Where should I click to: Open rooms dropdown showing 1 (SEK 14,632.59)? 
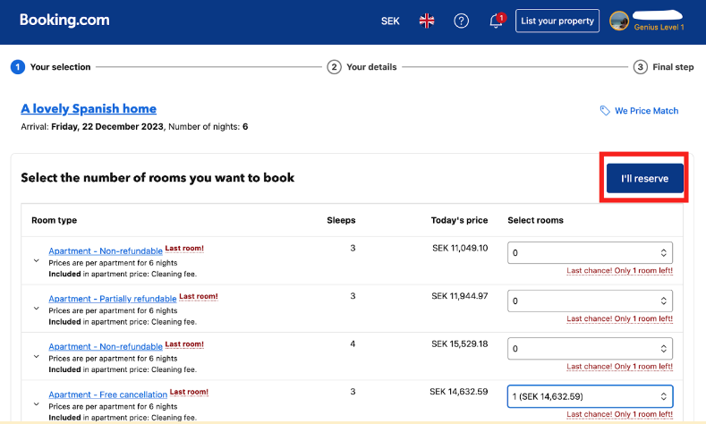pos(590,395)
